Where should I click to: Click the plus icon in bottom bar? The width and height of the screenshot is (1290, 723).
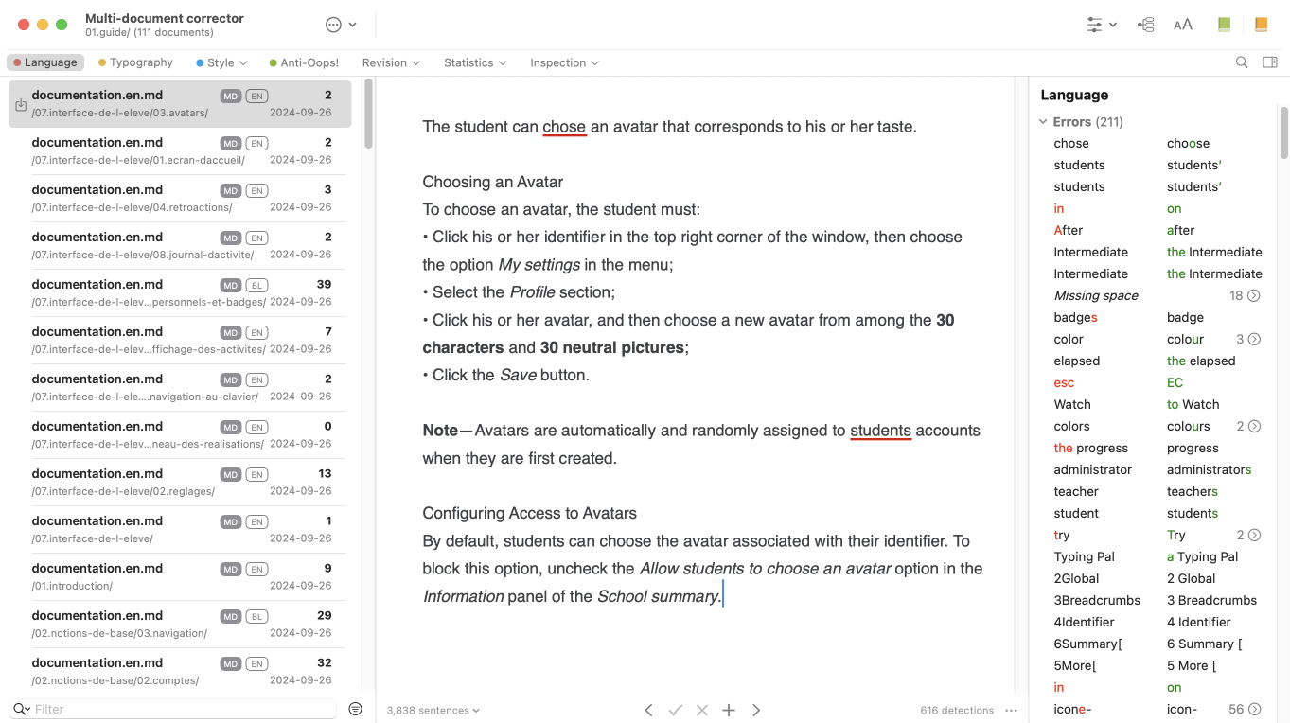click(729, 710)
